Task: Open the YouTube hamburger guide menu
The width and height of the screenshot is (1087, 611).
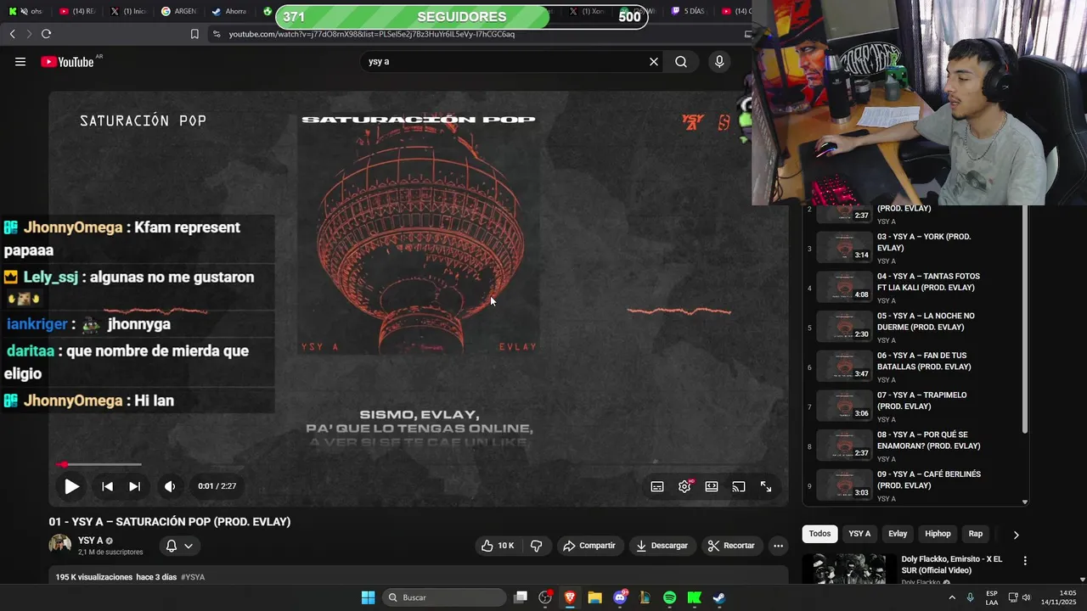Action: pos(20,62)
